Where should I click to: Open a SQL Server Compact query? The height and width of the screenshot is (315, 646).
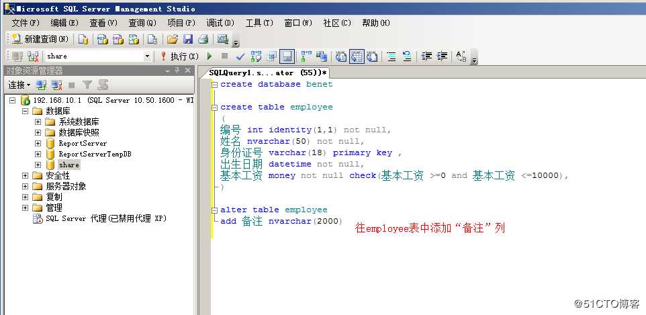152,39
